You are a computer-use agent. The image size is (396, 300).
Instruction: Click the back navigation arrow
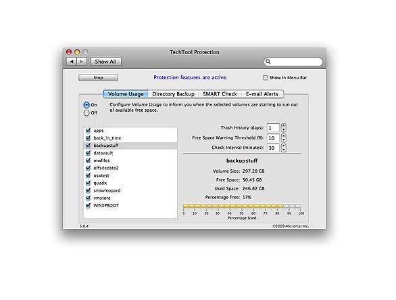(72, 62)
